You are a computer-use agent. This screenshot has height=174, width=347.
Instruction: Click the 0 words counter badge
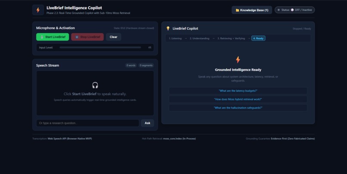131,65
